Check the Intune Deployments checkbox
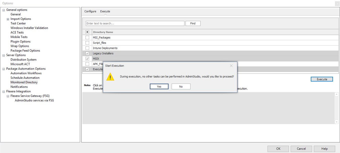 [87, 48]
